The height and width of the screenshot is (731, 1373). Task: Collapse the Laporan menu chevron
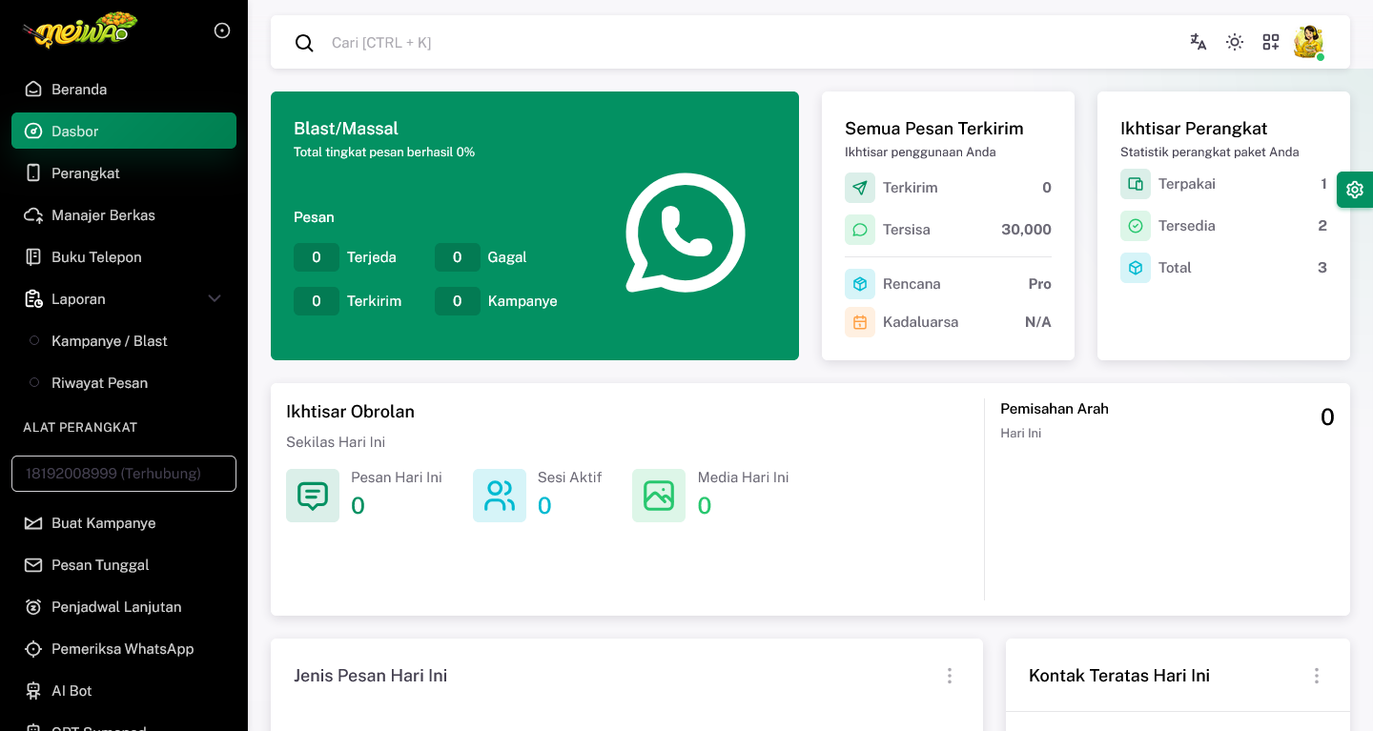215,299
